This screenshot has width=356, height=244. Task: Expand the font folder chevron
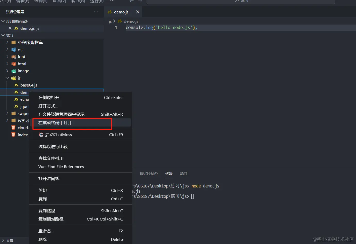click(x=7, y=57)
